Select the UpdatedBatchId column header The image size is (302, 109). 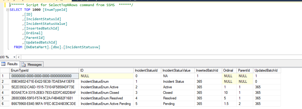[x=267, y=70]
